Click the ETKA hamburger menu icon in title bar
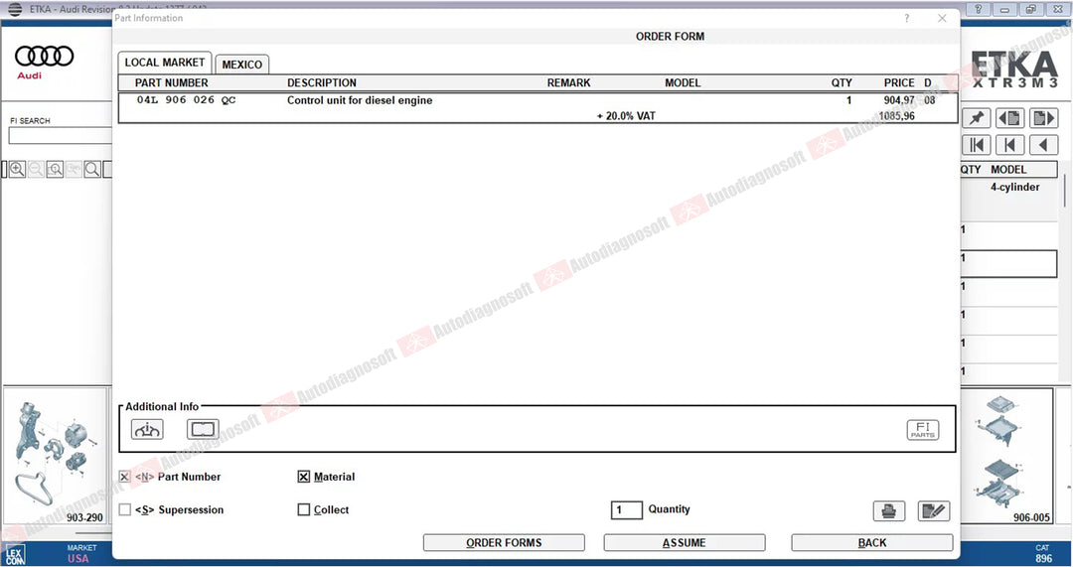The width and height of the screenshot is (1073, 567). (x=14, y=9)
